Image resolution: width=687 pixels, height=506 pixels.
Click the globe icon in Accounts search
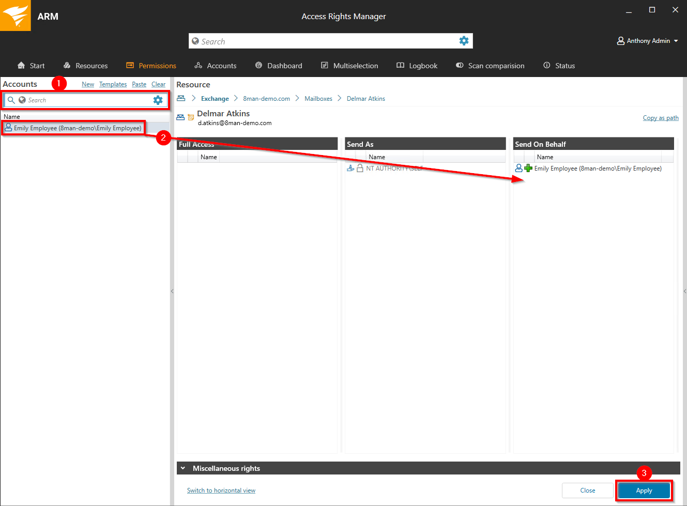pos(22,100)
